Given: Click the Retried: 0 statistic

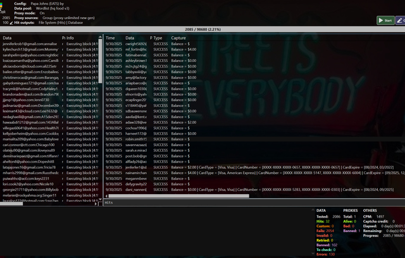Looking at the screenshot, I should point(325,240).
